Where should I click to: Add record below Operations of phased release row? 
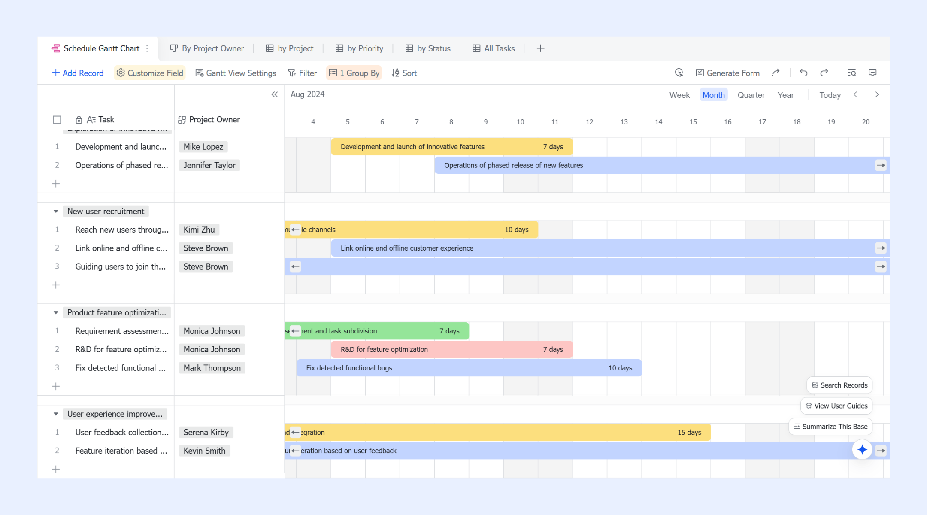56,184
